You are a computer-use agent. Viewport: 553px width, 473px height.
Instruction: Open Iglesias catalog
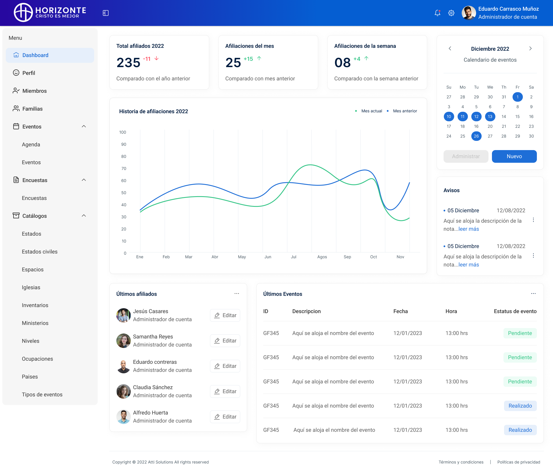31,287
